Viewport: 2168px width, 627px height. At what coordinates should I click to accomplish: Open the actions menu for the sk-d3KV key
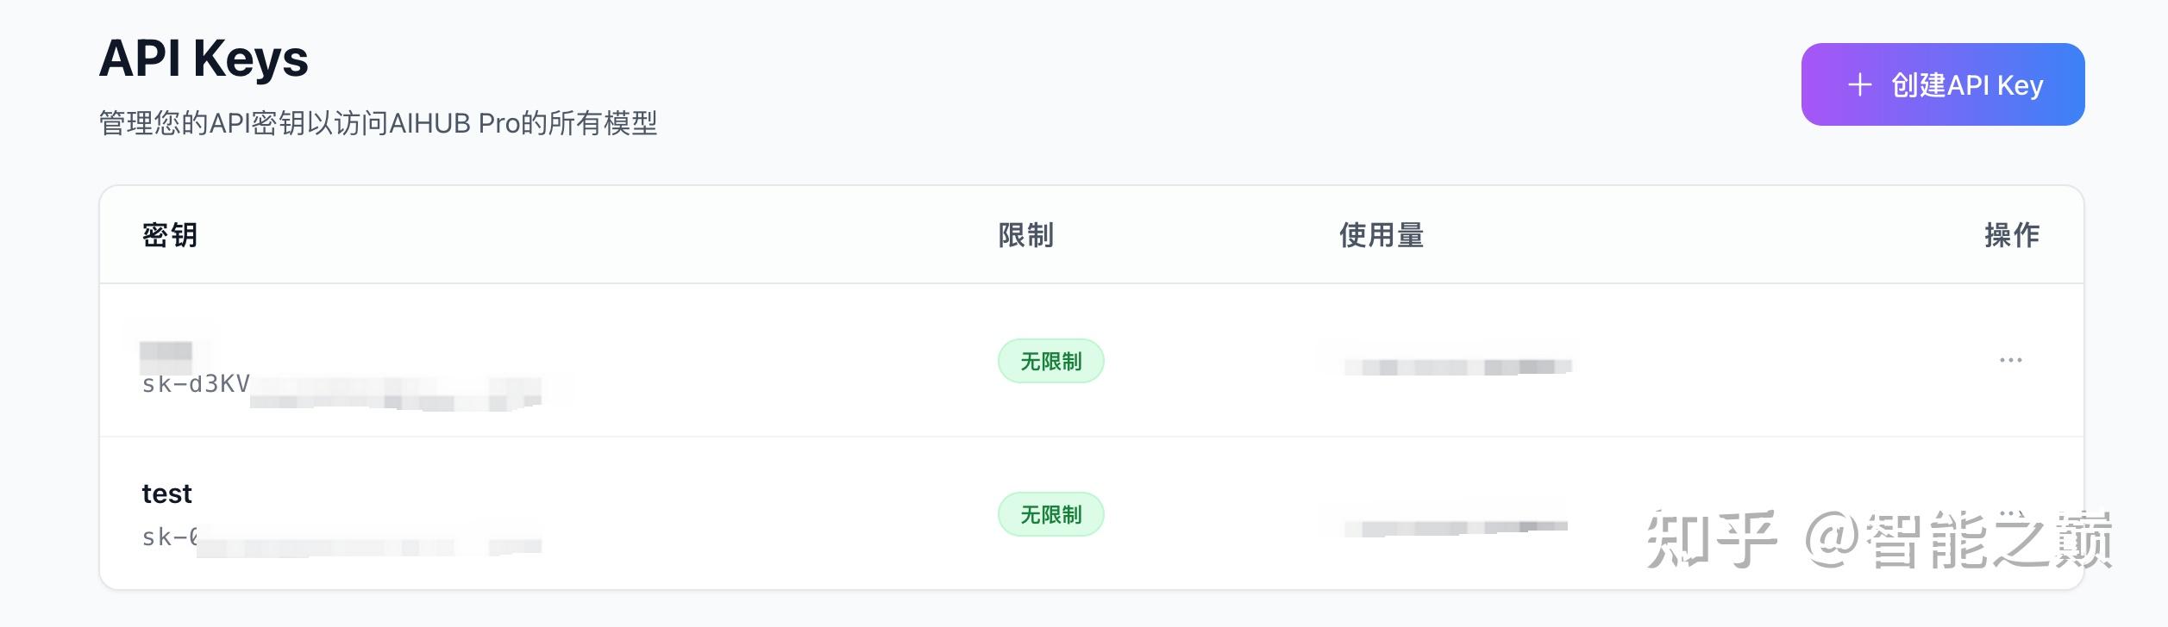pos(2013,358)
